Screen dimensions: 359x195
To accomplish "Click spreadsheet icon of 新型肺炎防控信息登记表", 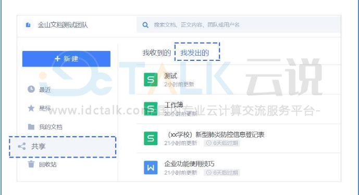I will coord(151,138).
